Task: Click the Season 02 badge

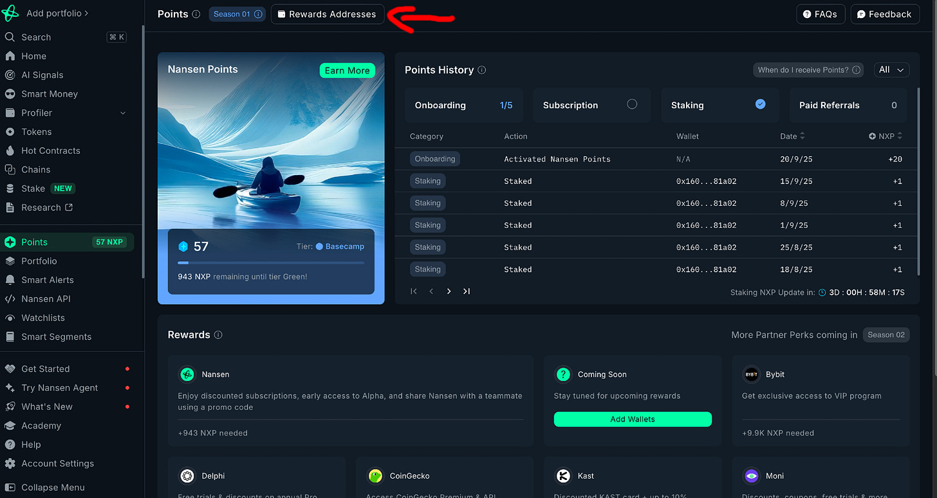Action: (x=886, y=335)
